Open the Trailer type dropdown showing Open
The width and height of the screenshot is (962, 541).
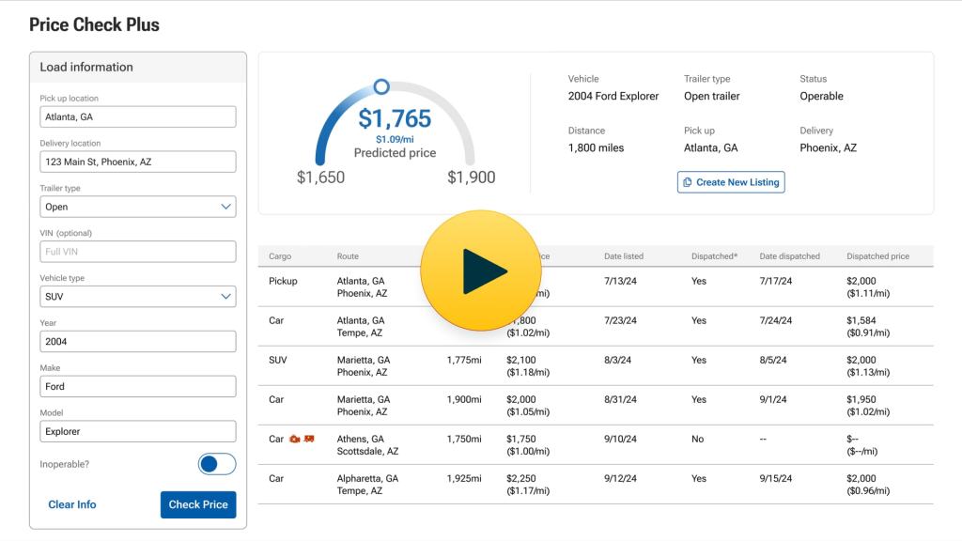[x=137, y=207]
